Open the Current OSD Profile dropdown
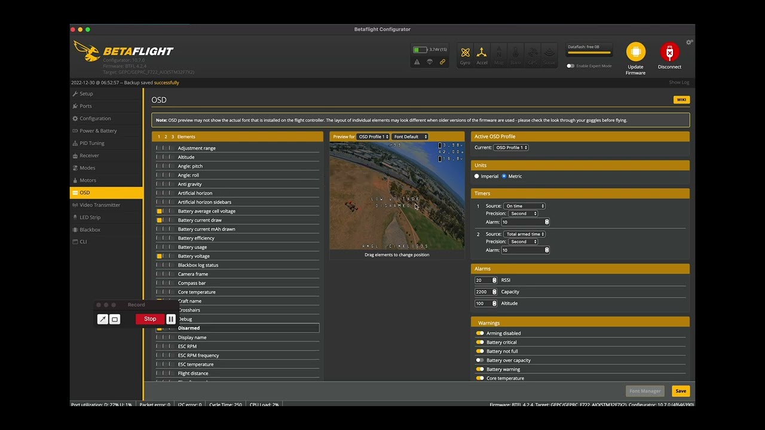765x430 pixels. pos(511,148)
